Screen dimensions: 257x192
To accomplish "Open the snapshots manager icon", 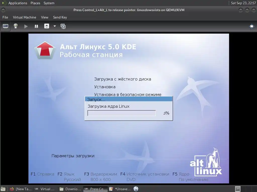I will point(63,26).
